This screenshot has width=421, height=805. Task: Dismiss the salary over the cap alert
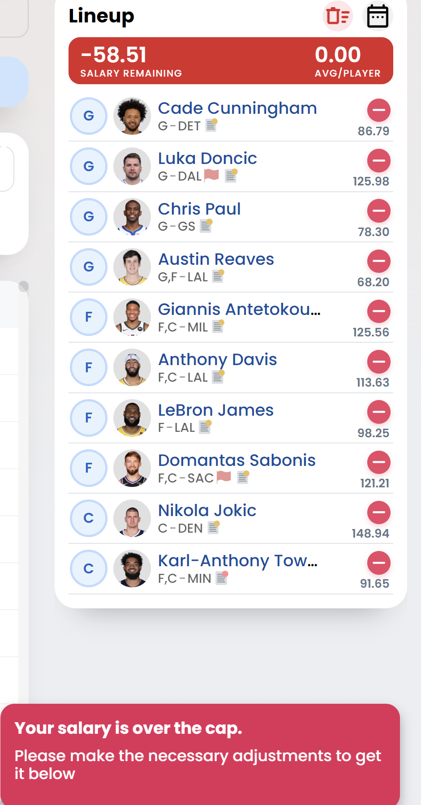coord(200,753)
